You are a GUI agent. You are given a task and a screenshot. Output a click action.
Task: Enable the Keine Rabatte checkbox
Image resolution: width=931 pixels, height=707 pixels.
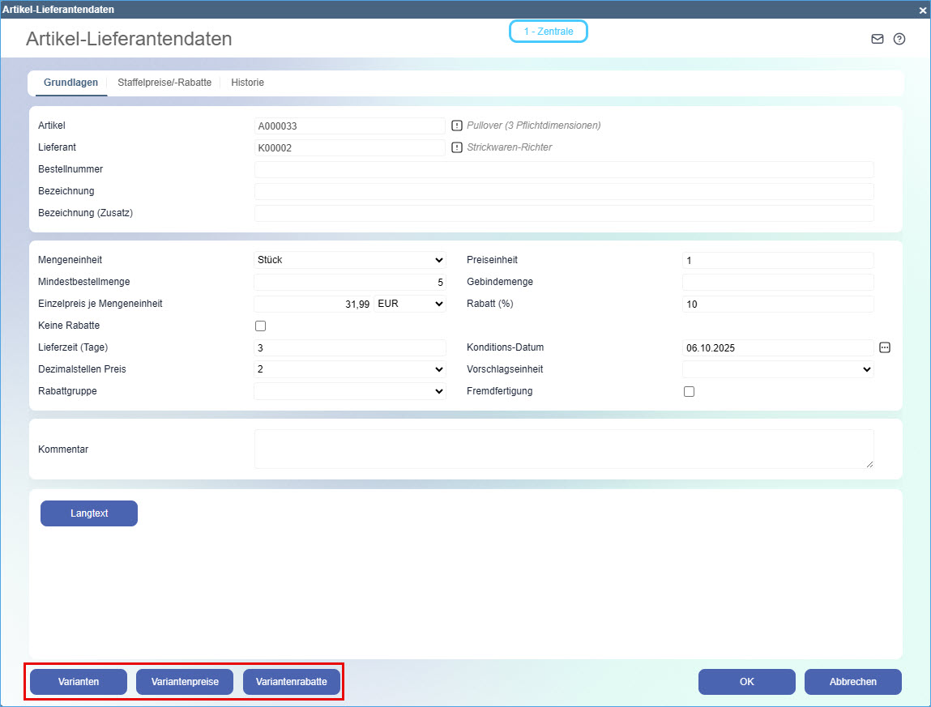(260, 326)
